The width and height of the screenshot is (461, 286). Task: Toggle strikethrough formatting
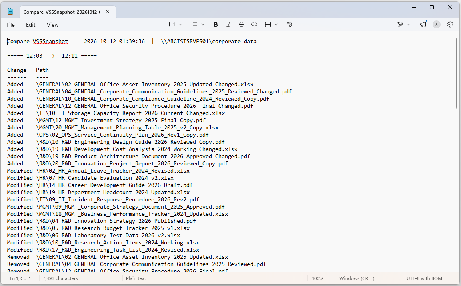coord(241,24)
